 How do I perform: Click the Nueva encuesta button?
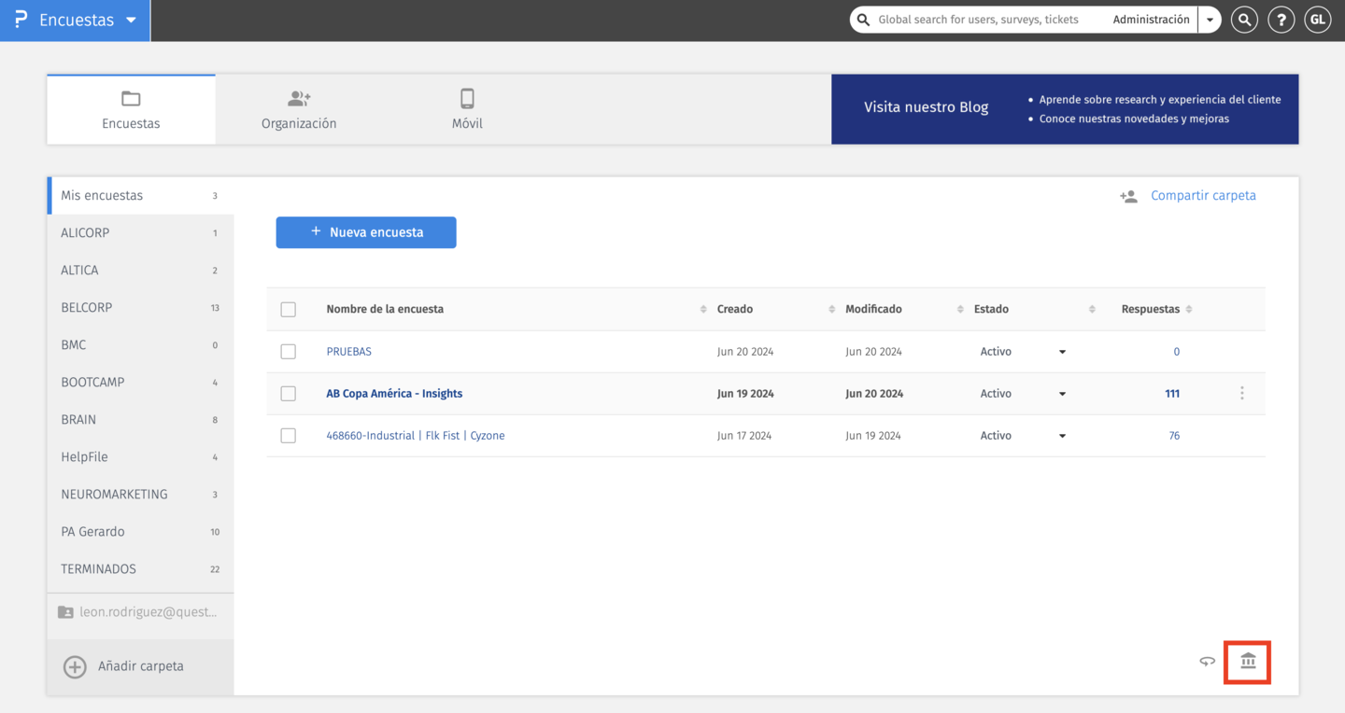click(366, 232)
